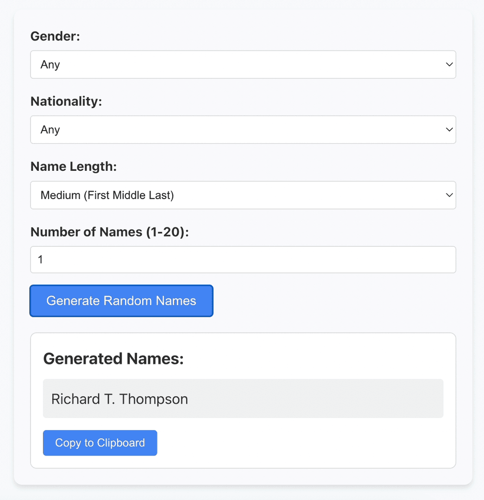Click the Name Length chevron arrow

point(449,195)
